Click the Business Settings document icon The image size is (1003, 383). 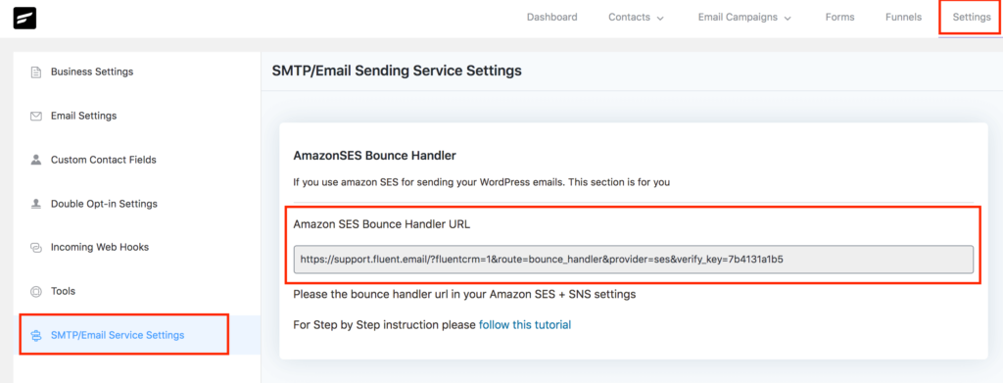[x=36, y=72]
